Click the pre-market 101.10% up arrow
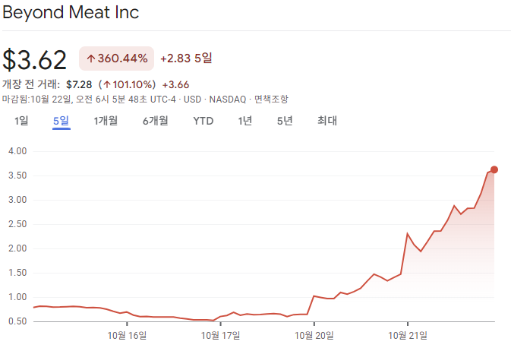Image resolution: width=511 pixels, height=351 pixels. pyautogui.click(x=107, y=84)
